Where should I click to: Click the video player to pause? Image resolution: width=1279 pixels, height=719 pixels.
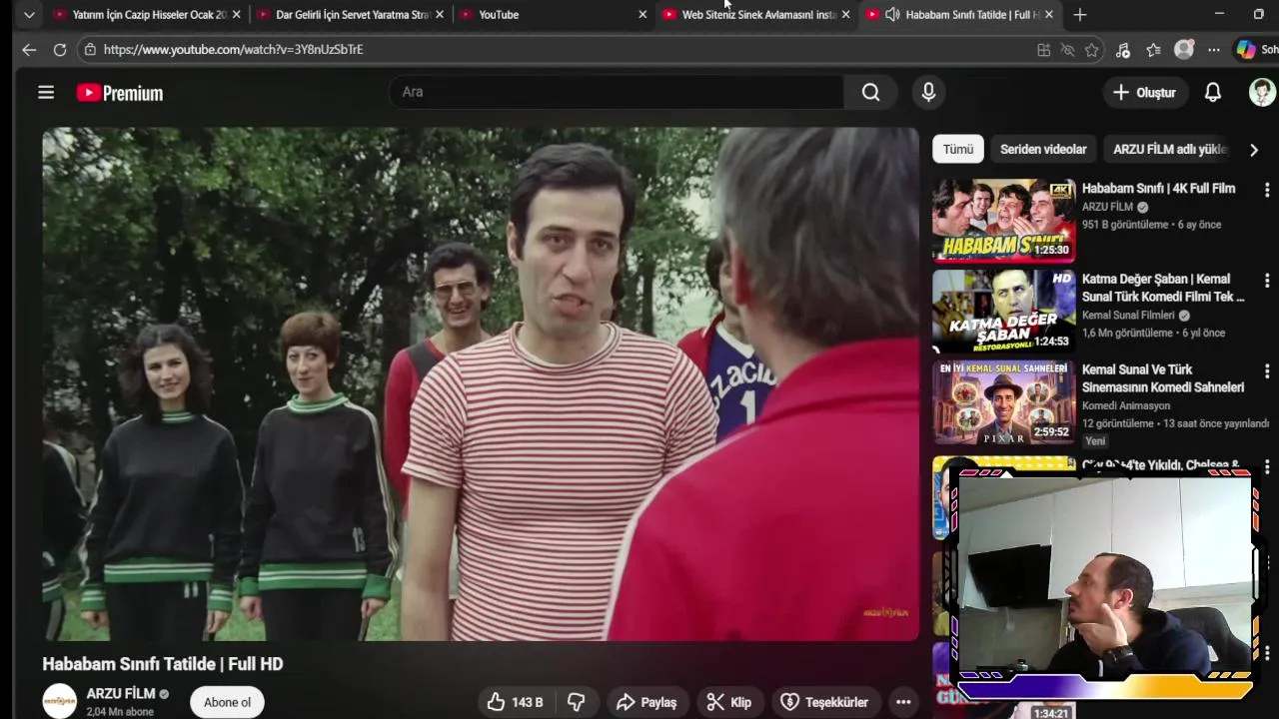pyautogui.click(x=481, y=383)
